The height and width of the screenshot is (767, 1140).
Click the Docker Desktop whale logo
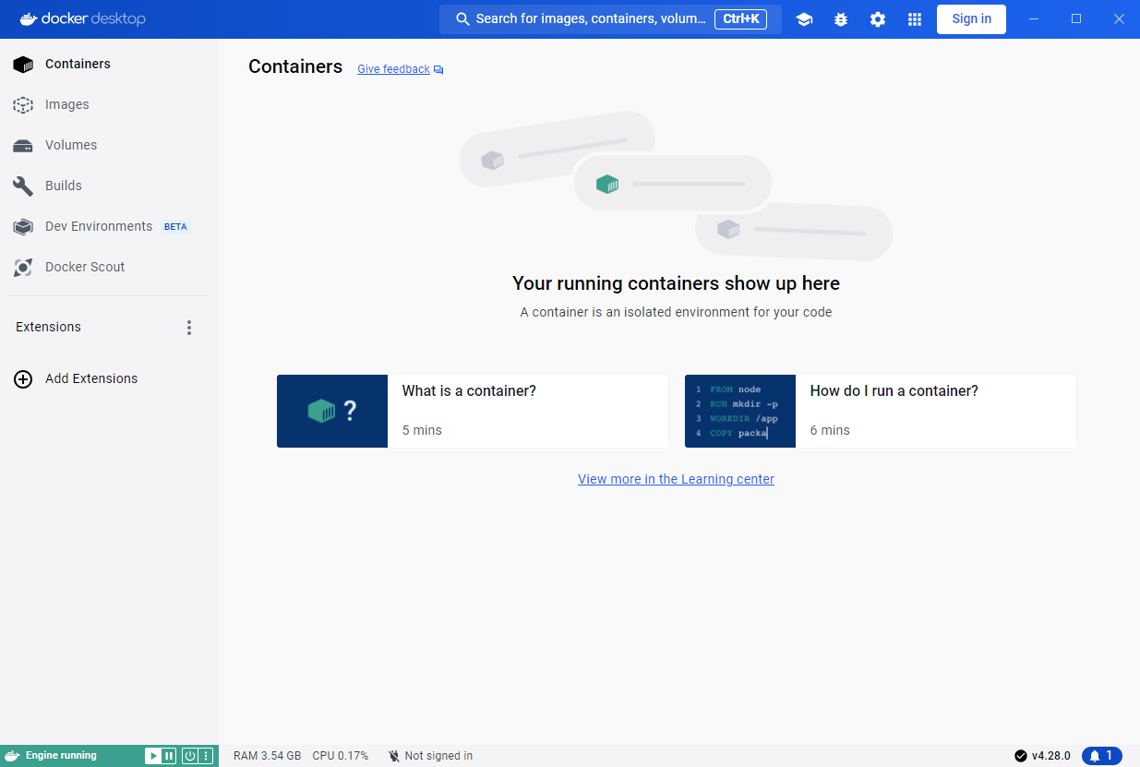pyautogui.click(x=29, y=19)
